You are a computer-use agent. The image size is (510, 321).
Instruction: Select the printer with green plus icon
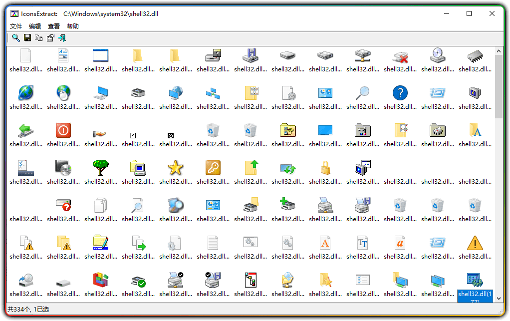click(287, 205)
